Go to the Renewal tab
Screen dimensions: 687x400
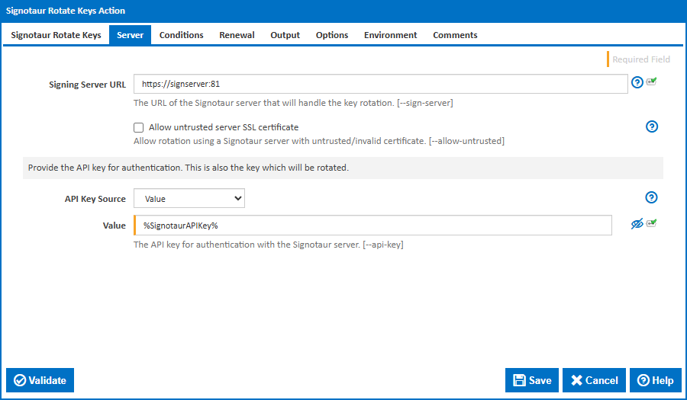[237, 35]
